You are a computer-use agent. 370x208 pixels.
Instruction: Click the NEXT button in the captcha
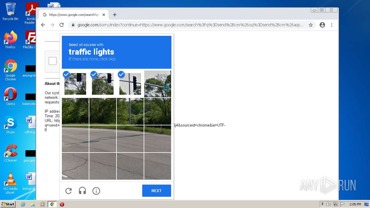[156, 191]
